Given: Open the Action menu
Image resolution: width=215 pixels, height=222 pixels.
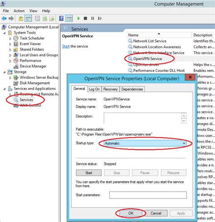Looking at the screenshot, I should coord(19,11).
